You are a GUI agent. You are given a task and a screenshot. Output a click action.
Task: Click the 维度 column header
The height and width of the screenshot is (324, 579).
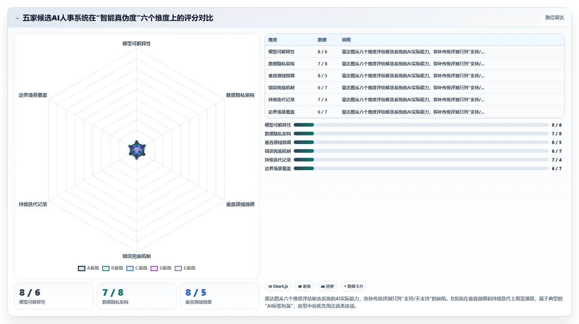pyautogui.click(x=273, y=40)
